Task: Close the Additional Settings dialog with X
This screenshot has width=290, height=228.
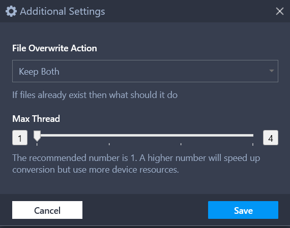Action: pyautogui.click(x=280, y=11)
